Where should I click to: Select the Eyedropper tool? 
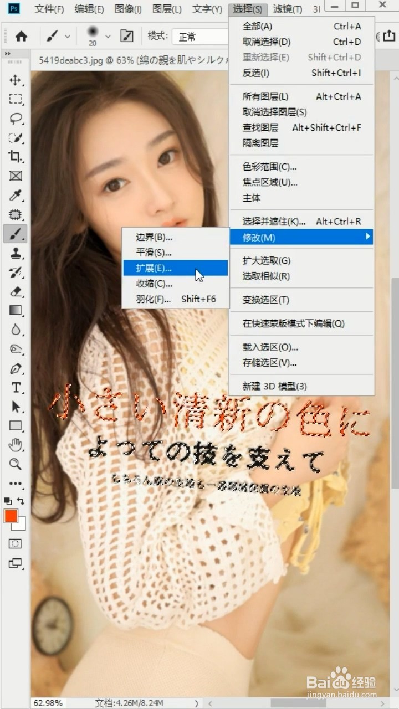click(x=16, y=195)
